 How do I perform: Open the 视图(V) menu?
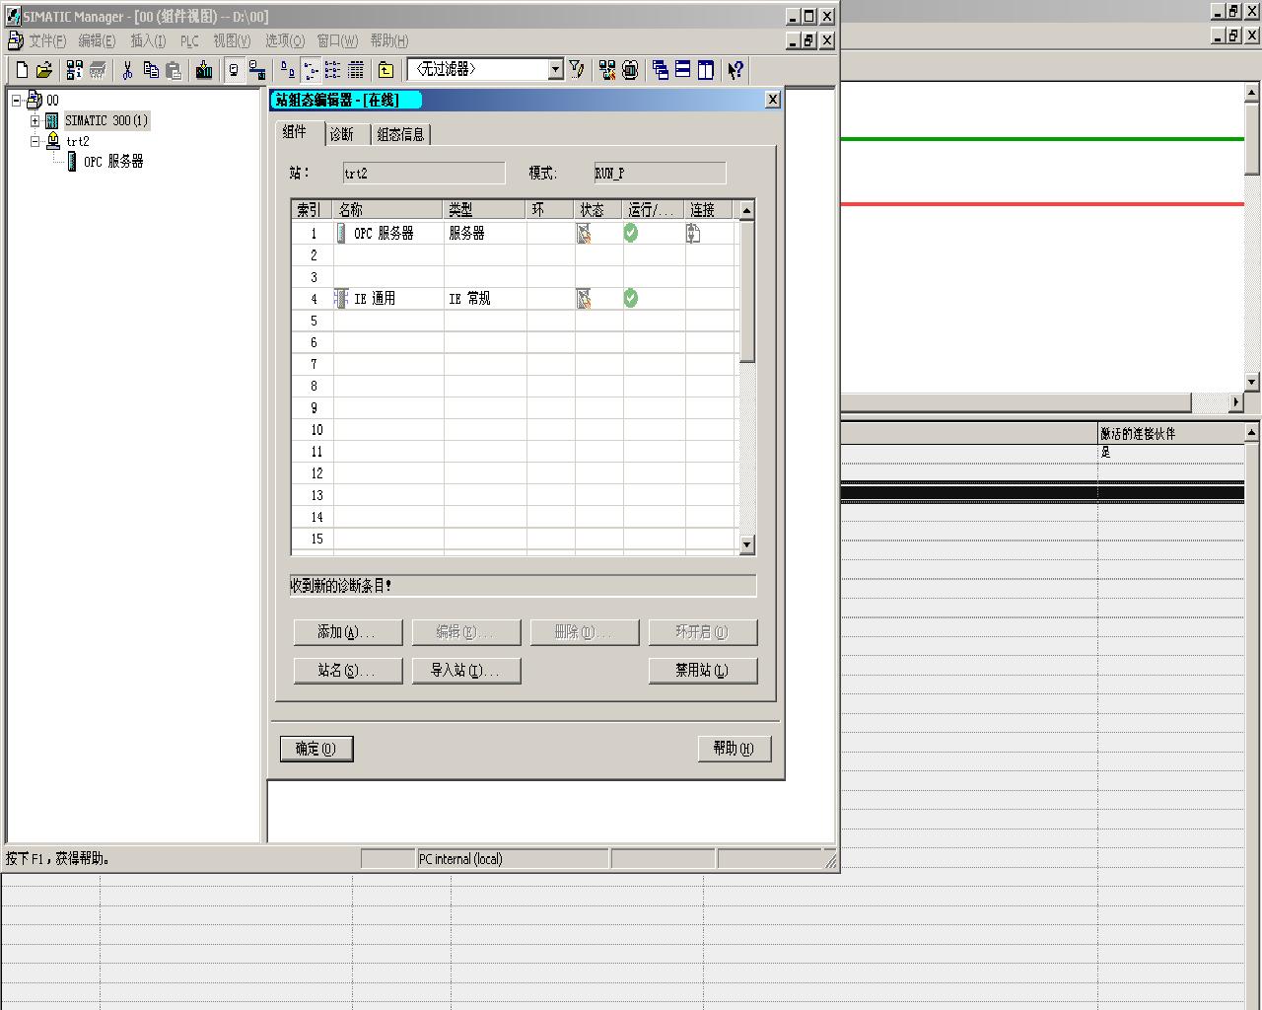click(232, 40)
